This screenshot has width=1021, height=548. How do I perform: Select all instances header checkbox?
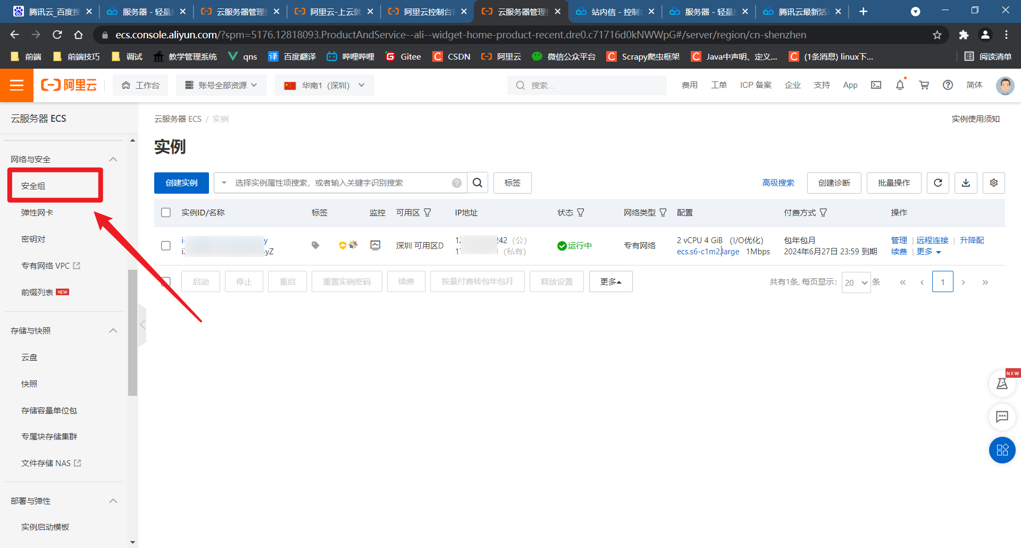tap(166, 213)
